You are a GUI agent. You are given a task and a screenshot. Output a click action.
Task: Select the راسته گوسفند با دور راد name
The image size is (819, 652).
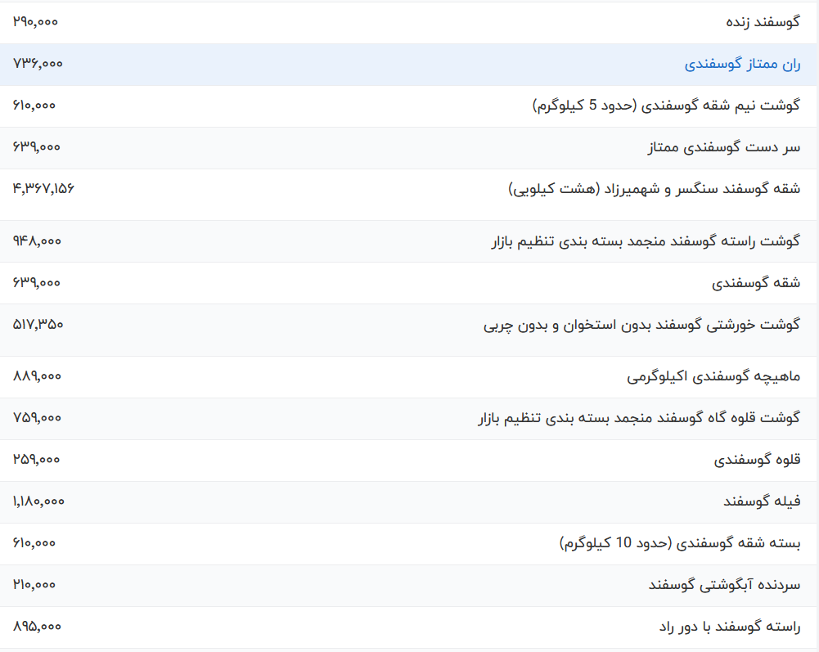pos(730,627)
